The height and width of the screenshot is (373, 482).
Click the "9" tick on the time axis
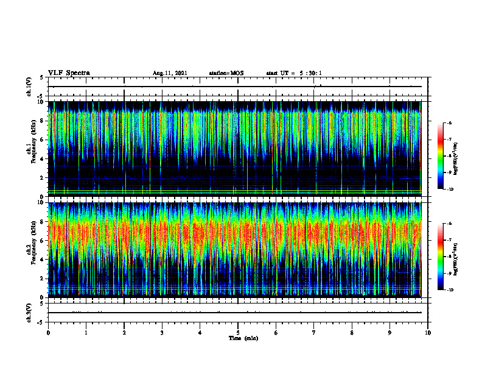(389, 333)
